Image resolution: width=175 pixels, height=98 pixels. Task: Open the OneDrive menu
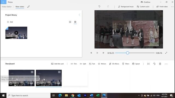click(x=145, y=2)
